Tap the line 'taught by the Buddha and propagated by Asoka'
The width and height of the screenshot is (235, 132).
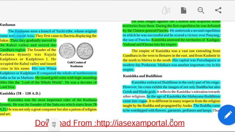[171, 106]
